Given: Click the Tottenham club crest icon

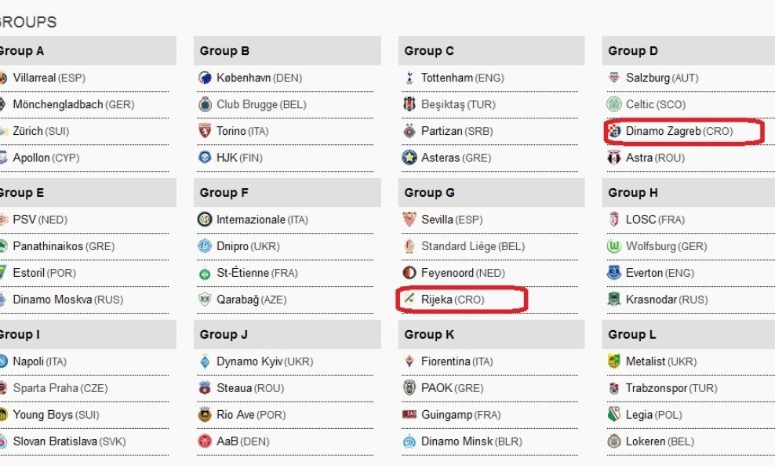Looking at the screenshot, I should [x=409, y=78].
